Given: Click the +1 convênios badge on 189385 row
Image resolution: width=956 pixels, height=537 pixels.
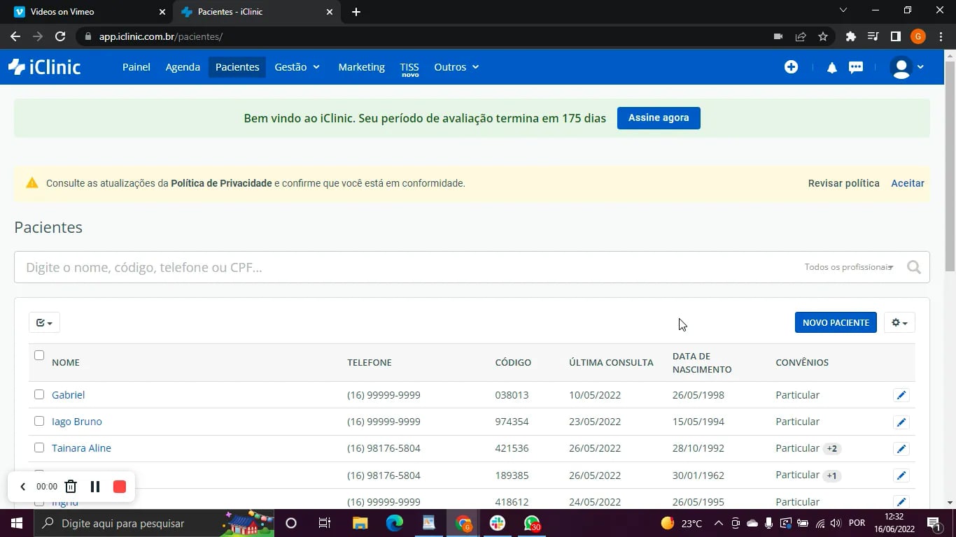Looking at the screenshot, I should click(832, 475).
